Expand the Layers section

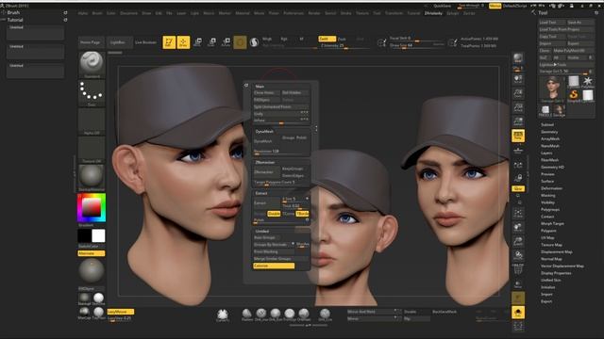tap(546, 153)
